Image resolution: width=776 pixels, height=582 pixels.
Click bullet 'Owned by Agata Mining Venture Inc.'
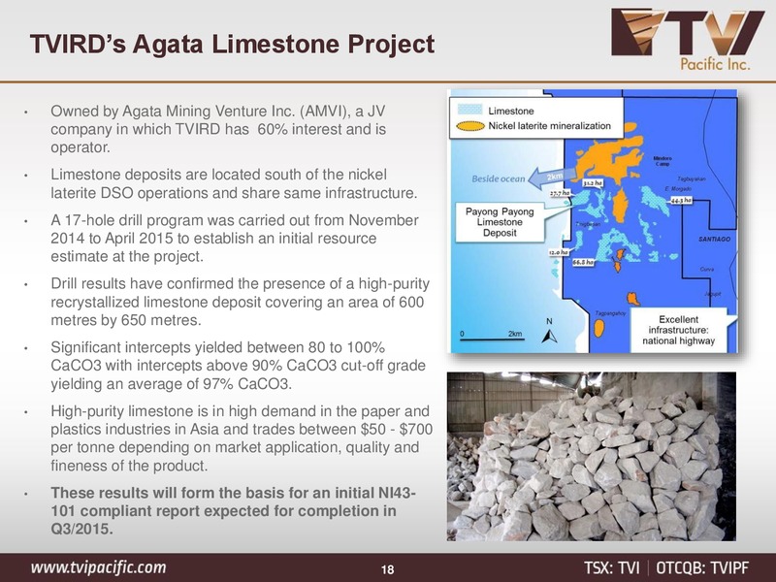tap(218, 129)
